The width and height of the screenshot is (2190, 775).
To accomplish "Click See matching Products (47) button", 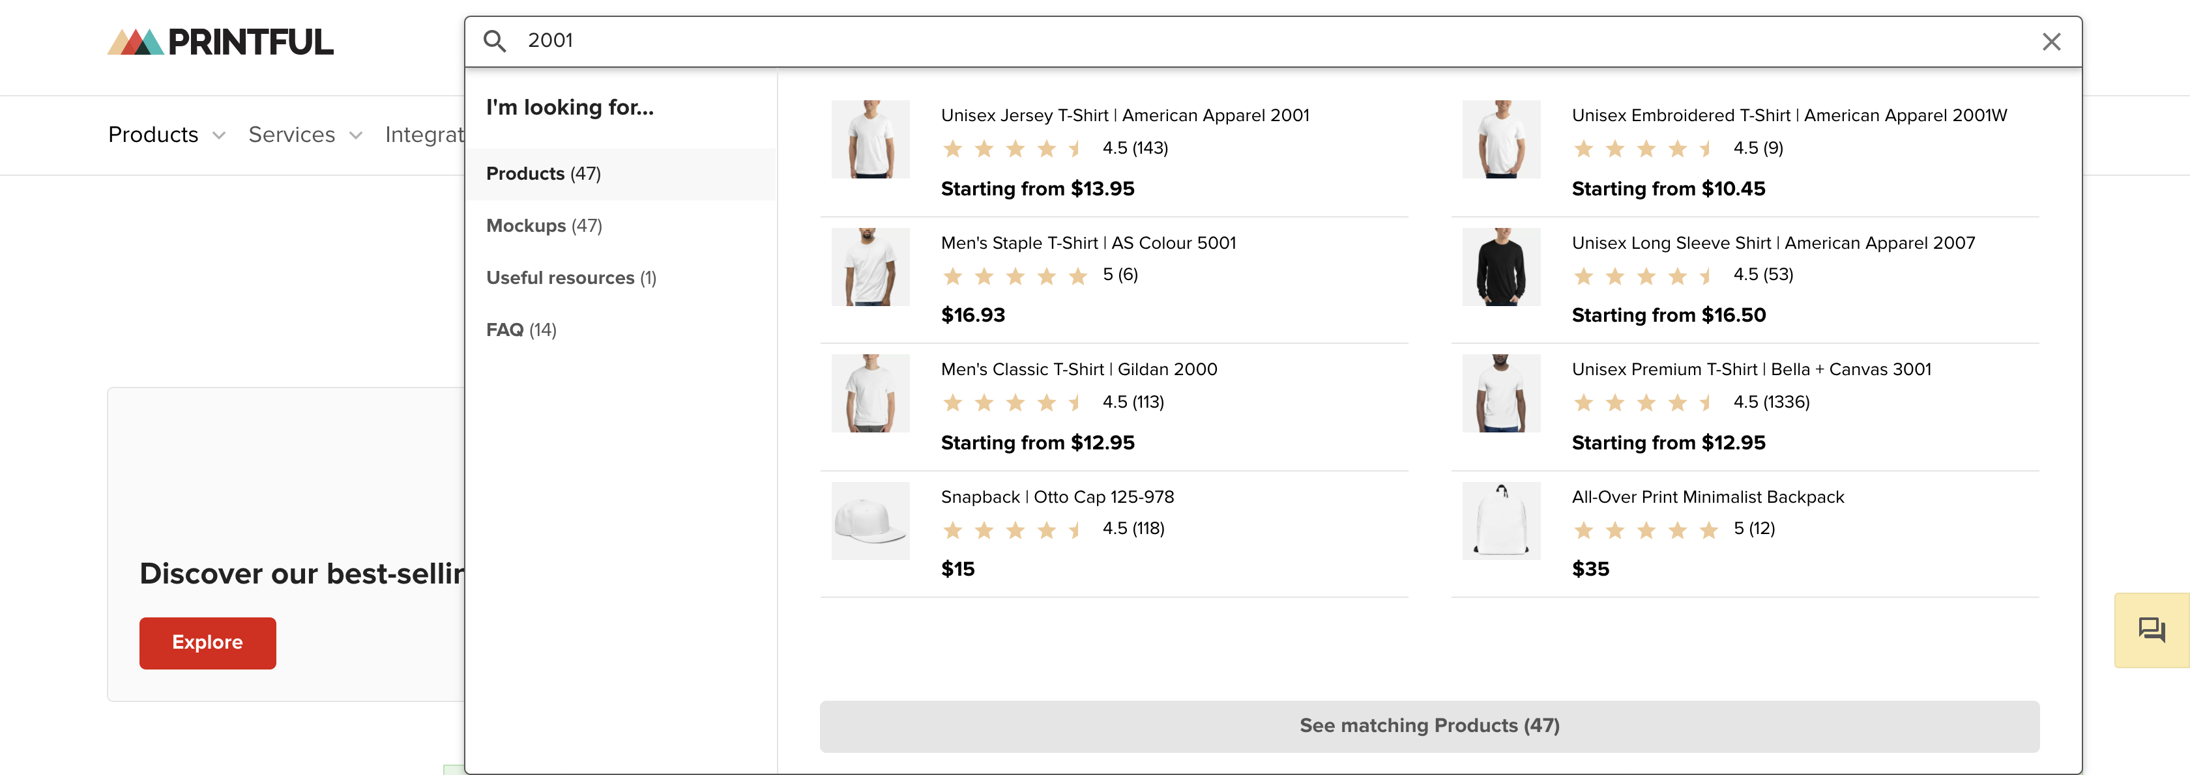I will point(1428,726).
